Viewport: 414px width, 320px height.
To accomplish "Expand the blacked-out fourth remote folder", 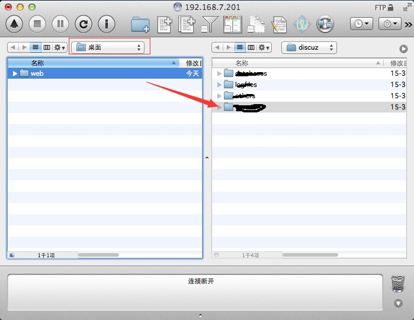I will [x=219, y=107].
